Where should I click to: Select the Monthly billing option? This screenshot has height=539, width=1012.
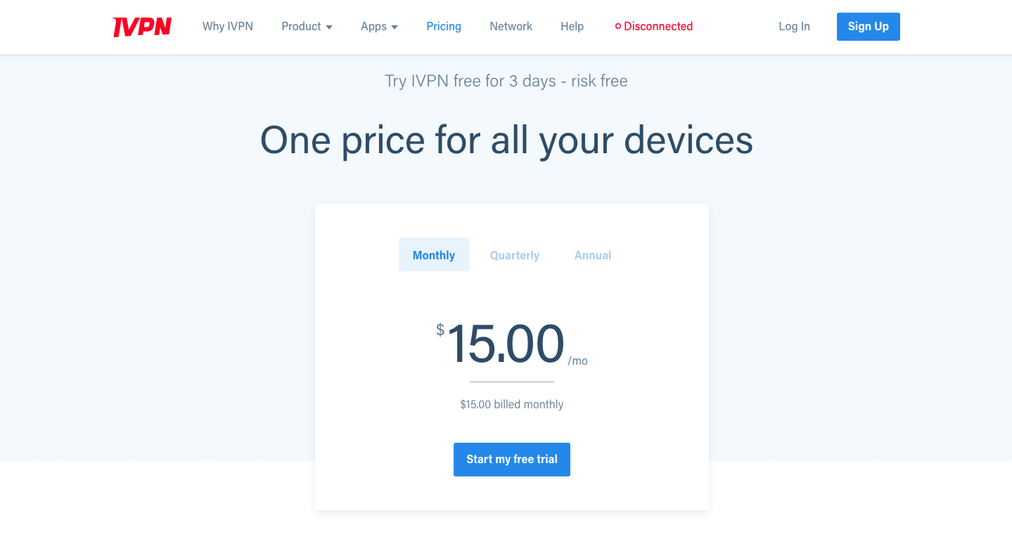(x=434, y=254)
